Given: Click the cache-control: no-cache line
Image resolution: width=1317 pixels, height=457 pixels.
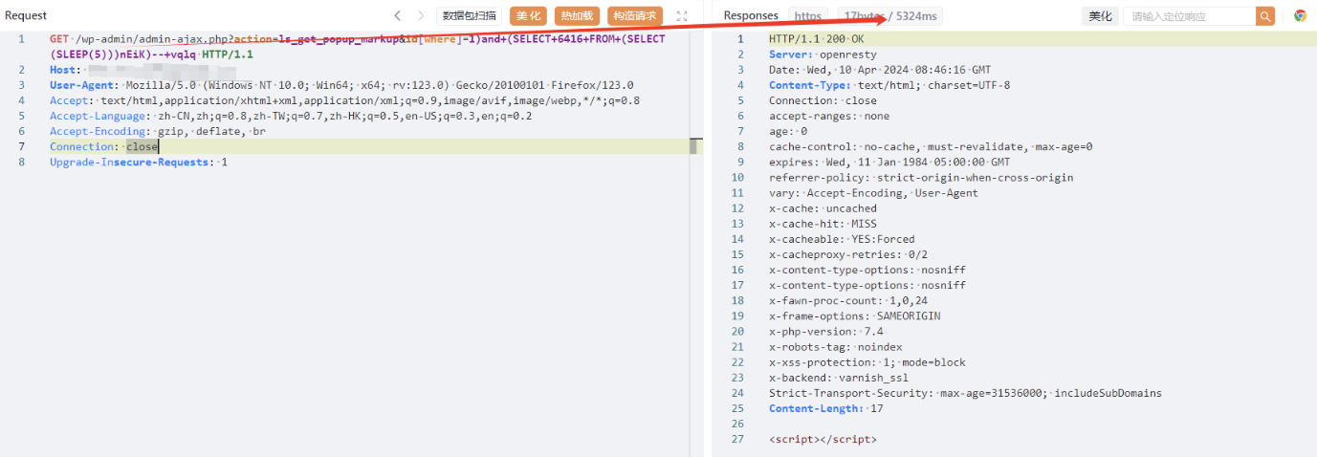Looking at the screenshot, I should tap(931, 146).
